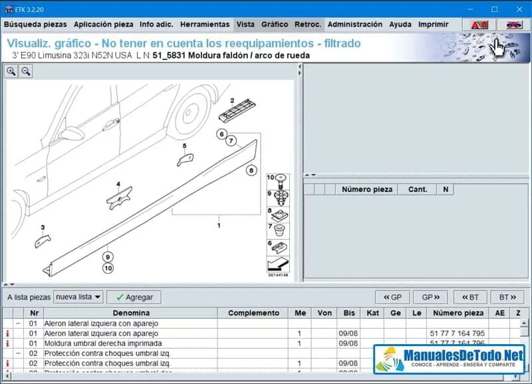Click the next GP button

coord(430,297)
